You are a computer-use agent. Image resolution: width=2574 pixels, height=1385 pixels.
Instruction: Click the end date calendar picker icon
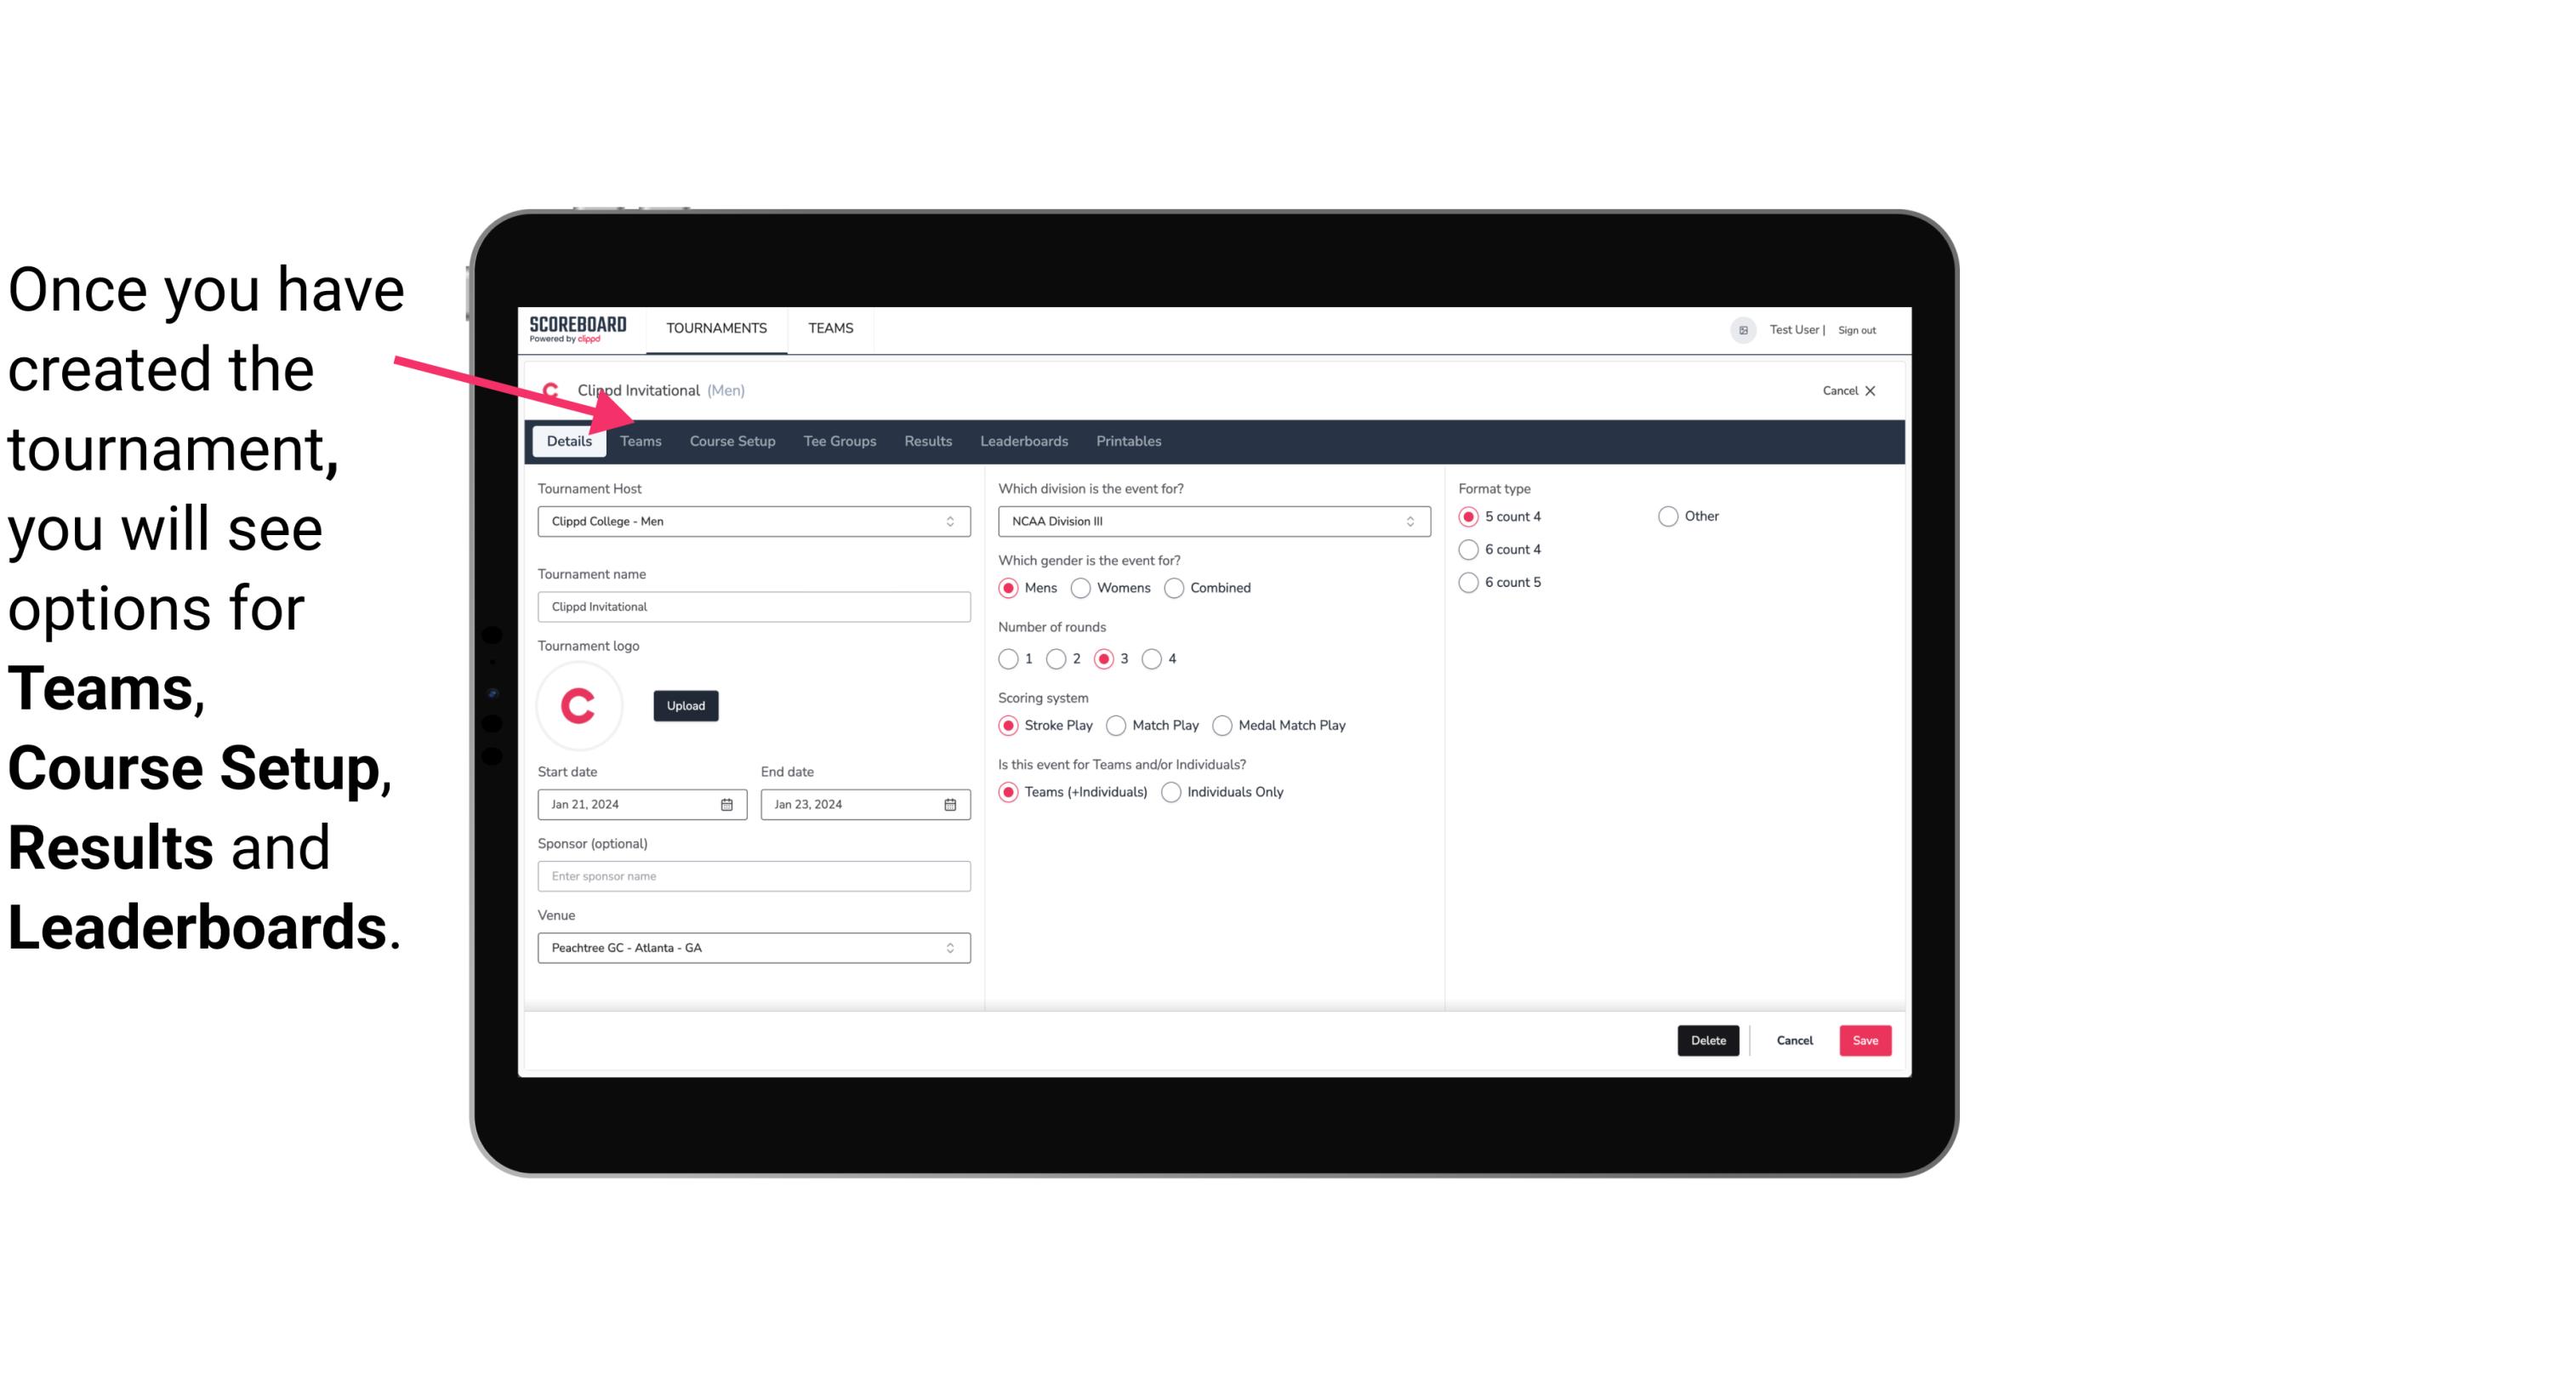pyautogui.click(x=951, y=803)
